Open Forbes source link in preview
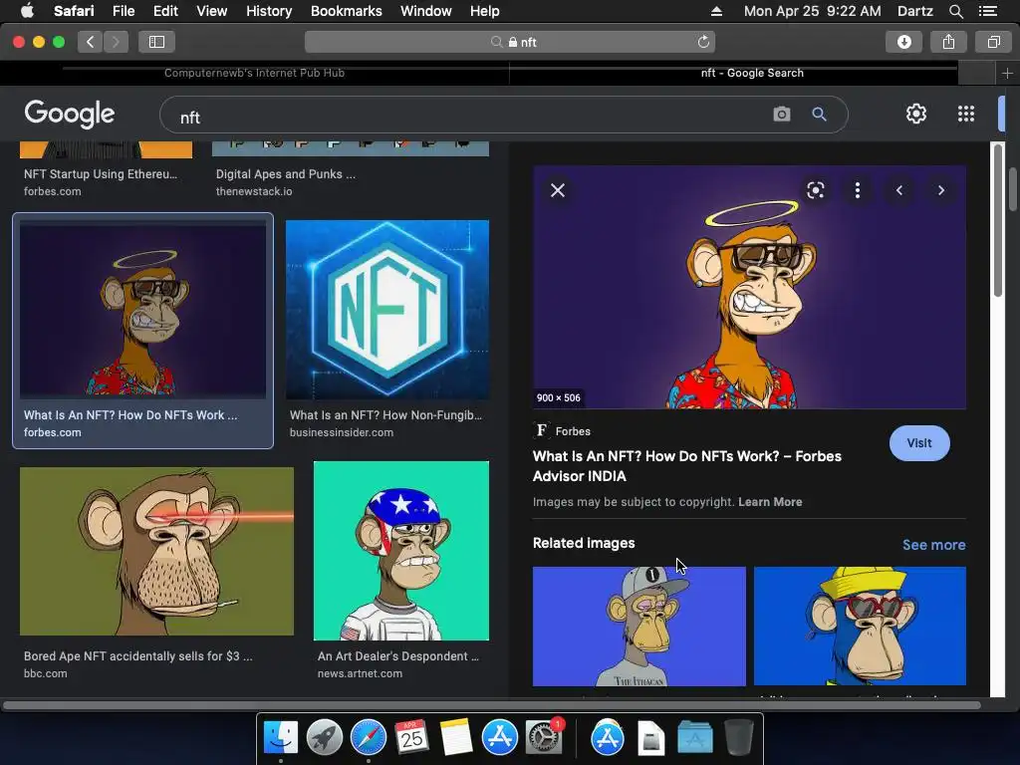This screenshot has height=765, width=1020. tap(563, 431)
